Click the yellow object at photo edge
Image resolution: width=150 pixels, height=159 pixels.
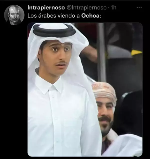[136, 53]
